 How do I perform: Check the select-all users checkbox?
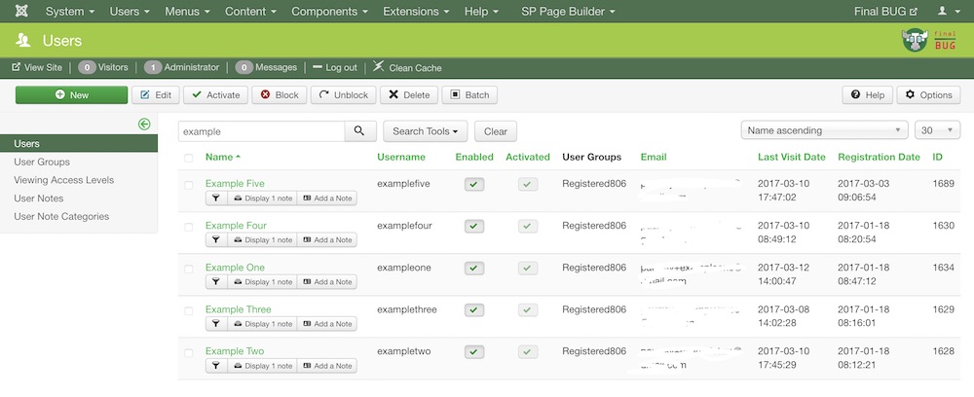pos(188,157)
